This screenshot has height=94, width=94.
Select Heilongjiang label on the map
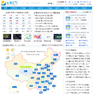coord(56,55)
